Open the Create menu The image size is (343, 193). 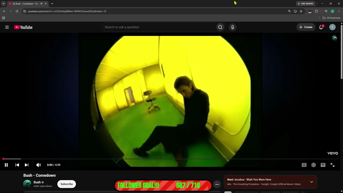(x=306, y=27)
